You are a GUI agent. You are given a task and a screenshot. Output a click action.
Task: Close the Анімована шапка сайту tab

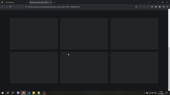(51, 2)
